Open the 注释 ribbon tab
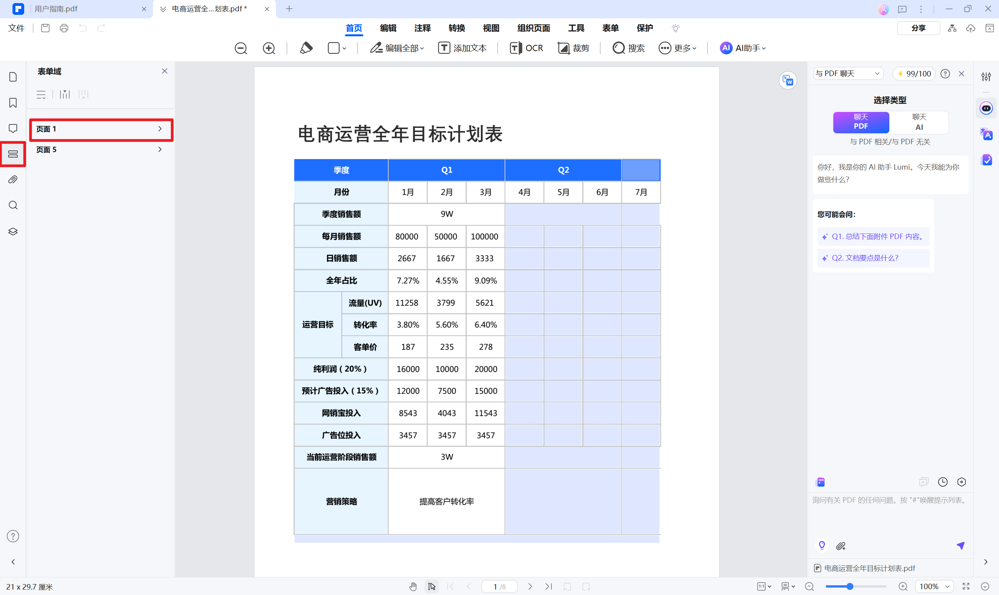Viewport: 999px width, 595px height. [423, 28]
